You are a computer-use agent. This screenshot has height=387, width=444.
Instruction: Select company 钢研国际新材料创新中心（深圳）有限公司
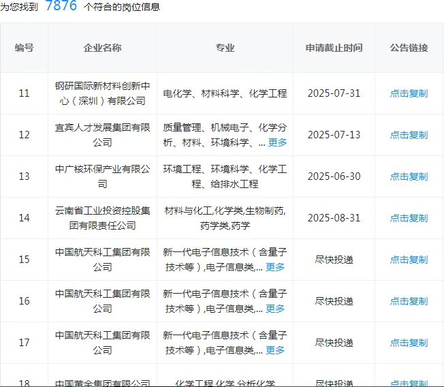(x=103, y=93)
